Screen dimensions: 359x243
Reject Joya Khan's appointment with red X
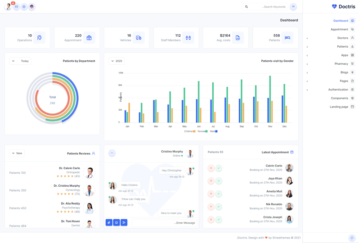click(x=211, y=181)
